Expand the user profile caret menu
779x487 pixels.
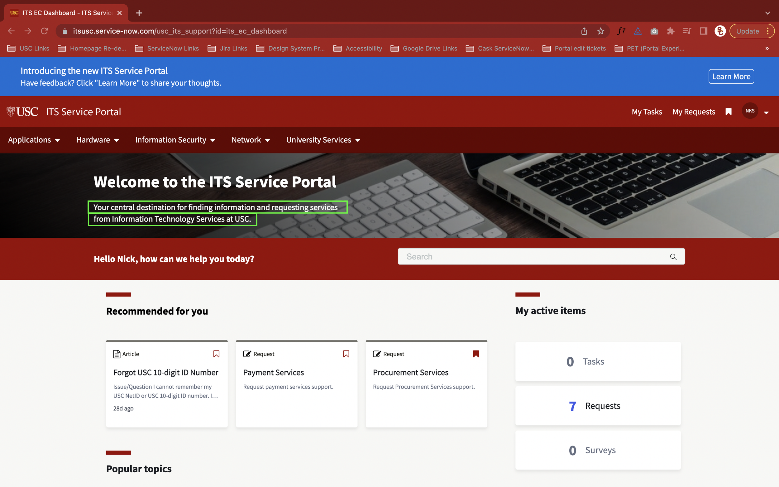(767, 112)
